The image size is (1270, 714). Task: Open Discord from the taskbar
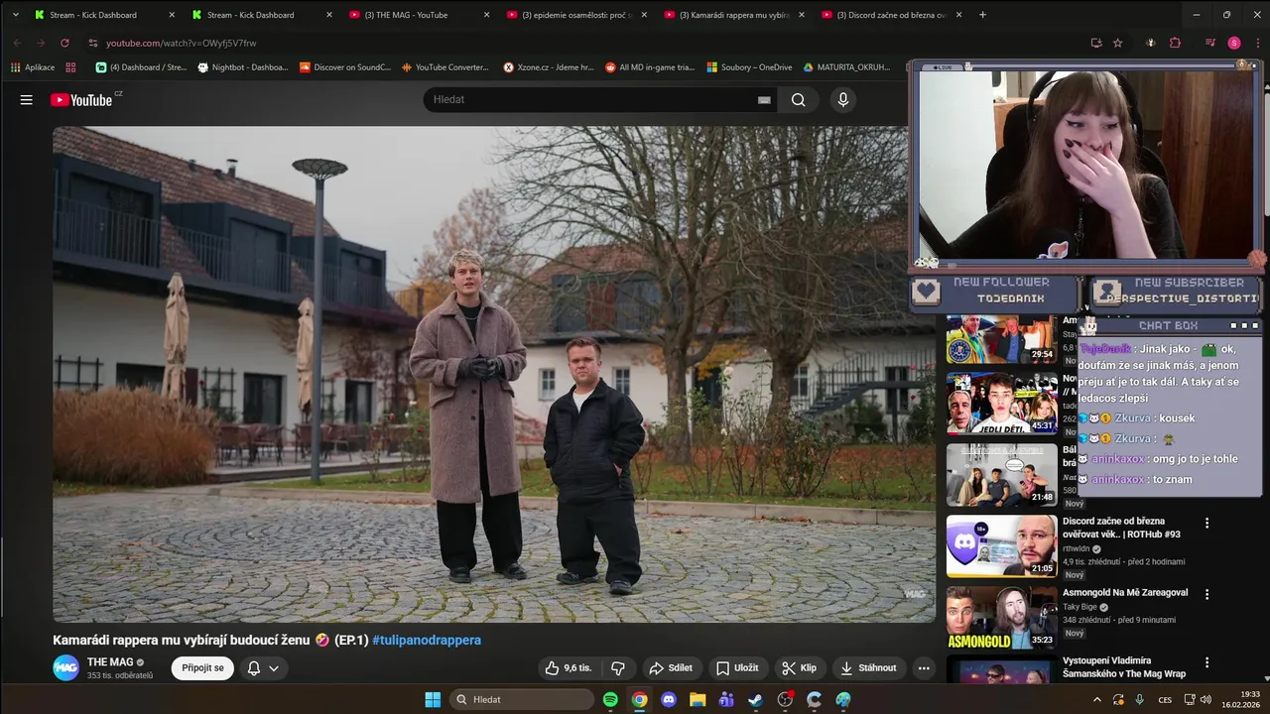[669, 699]
